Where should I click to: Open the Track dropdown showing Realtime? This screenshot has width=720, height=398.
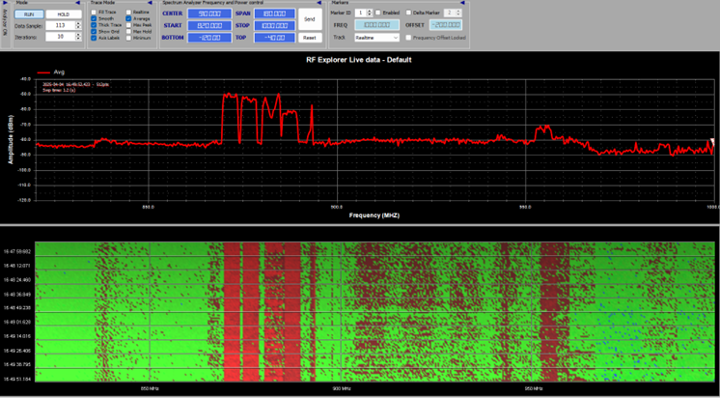tap(376, 38)
